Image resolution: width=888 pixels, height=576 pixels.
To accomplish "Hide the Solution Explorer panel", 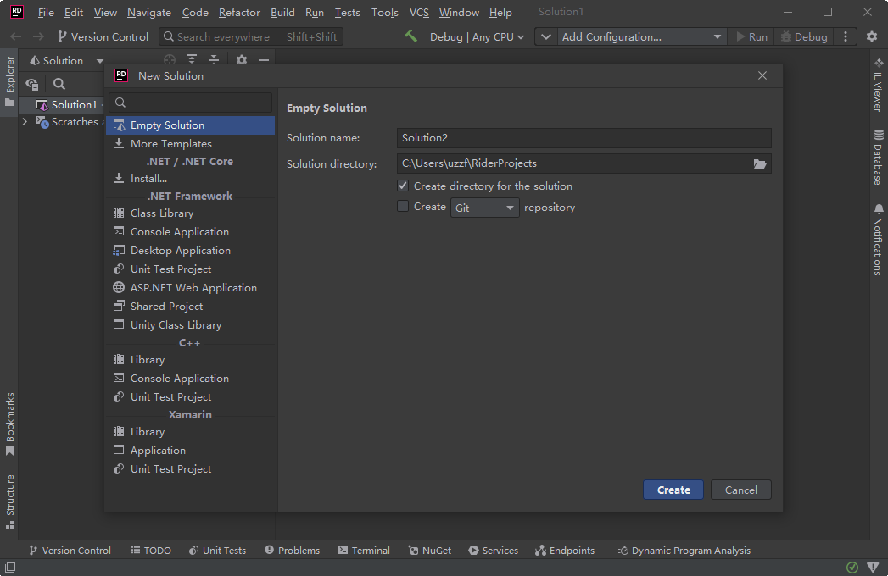I will pos(264,60).
